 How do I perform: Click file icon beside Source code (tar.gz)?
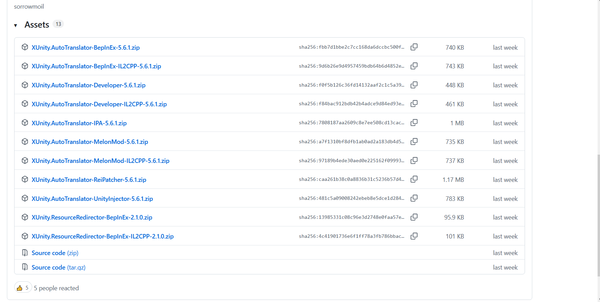click(x=25, y=267)
